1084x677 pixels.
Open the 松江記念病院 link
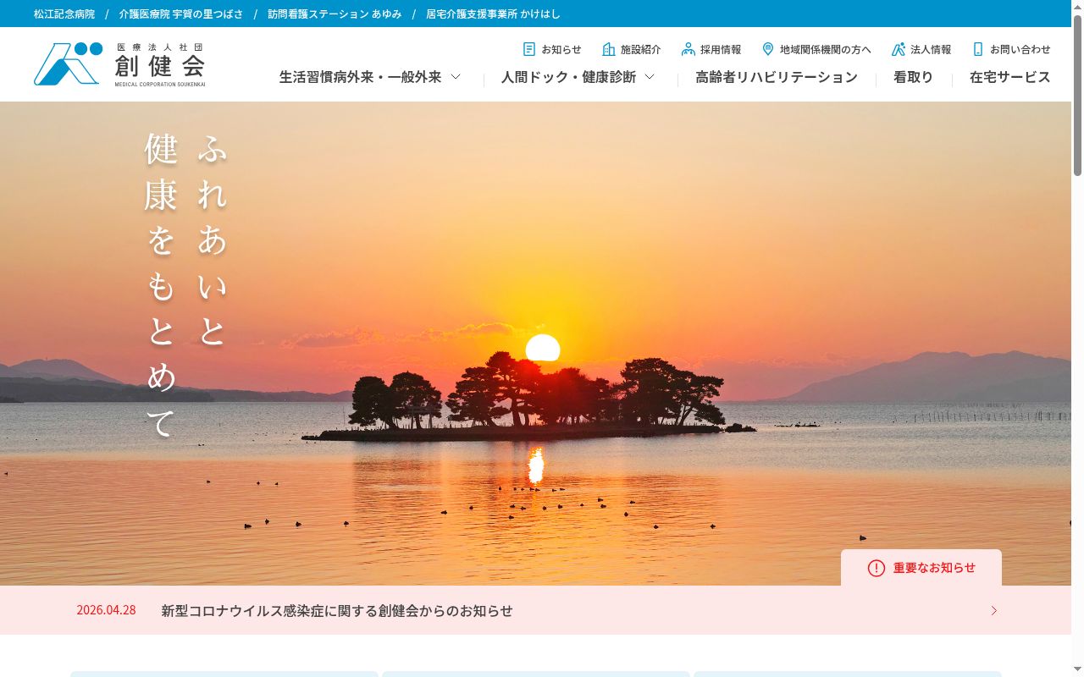[x=64, y=14]
